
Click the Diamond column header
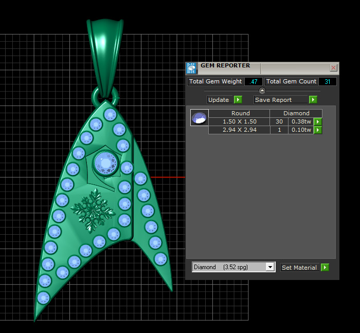pyautogui.click(x=296, y=113)
